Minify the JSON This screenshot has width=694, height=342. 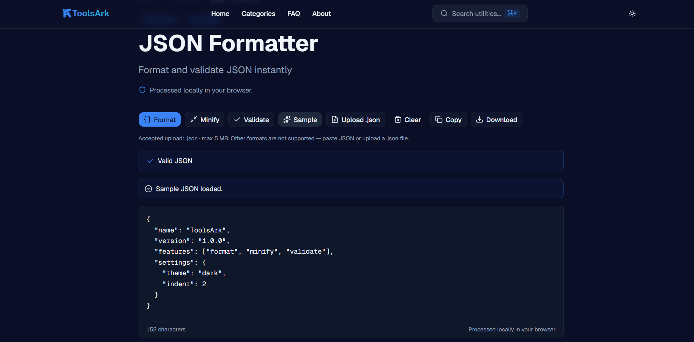pos(205,119)
